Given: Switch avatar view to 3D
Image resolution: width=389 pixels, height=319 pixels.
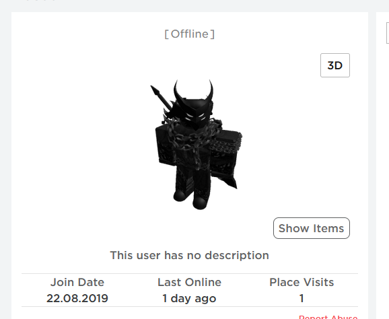Looking at the screenshot, I should (335, 65).
